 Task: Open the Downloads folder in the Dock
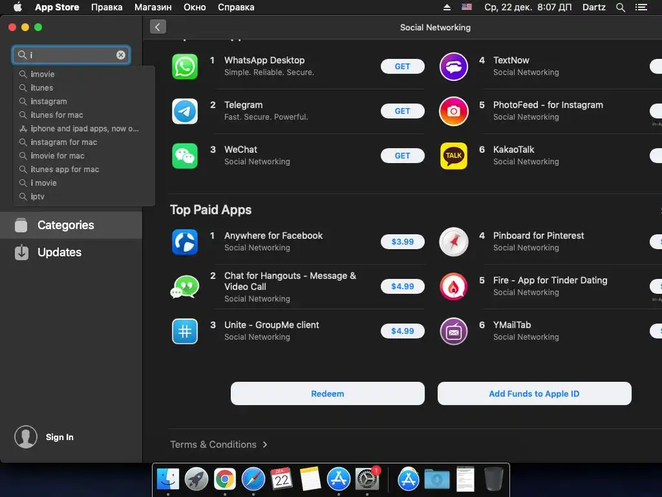pyautogui.click(x=436, y=480)
